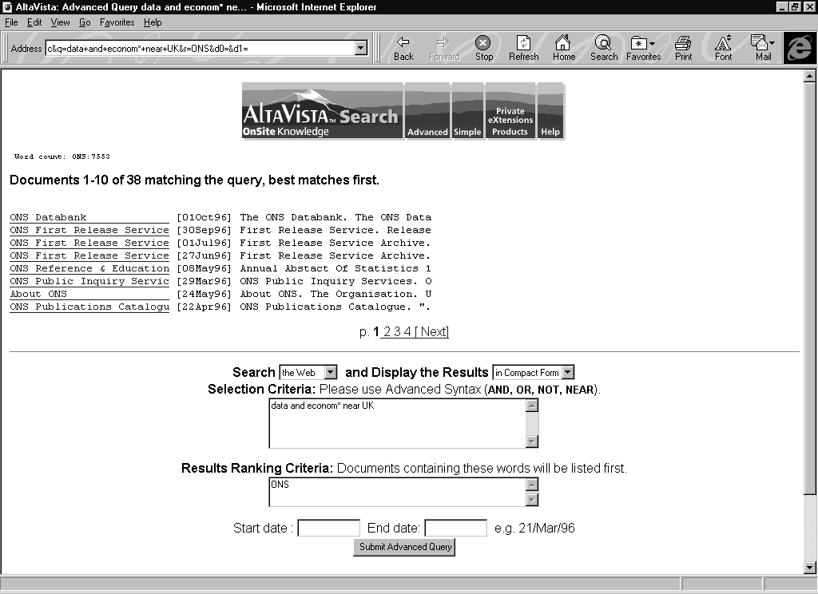Go to results page 2
Image resolution: width=818 pixels, height=594 pixels.
(387, 331)
